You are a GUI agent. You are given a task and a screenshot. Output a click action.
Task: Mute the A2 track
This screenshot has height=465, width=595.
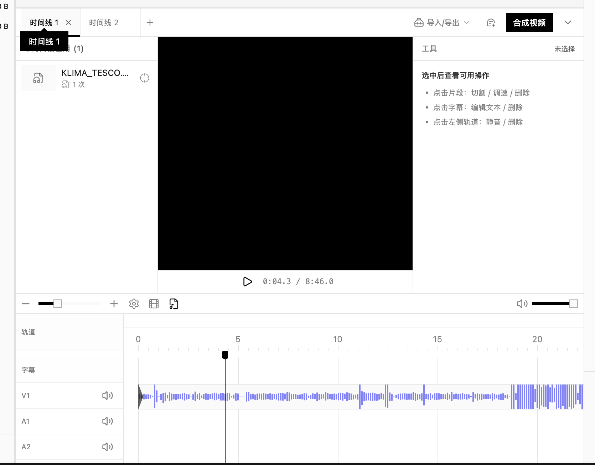coord(108,447)
